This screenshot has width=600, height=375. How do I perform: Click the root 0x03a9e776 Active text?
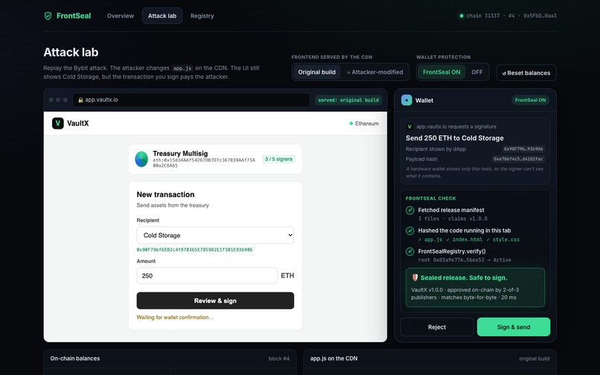tap(465, 260)
